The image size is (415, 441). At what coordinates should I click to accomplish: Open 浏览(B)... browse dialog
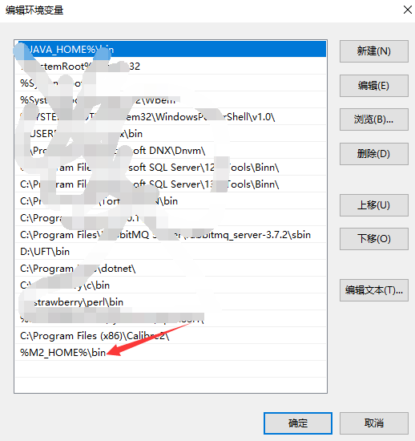(373, 119)
